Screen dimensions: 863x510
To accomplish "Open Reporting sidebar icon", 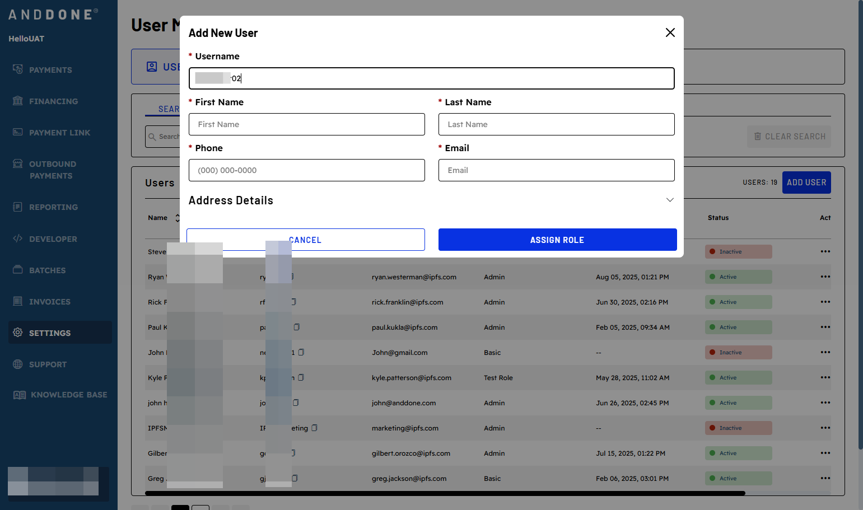I will (x=18, y=207).
